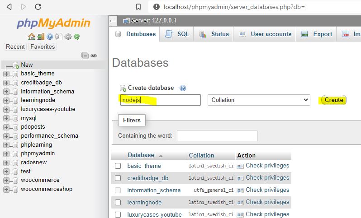This screenshot has height=218, width=361.
Task: Expand luxurycases-youtube tree node
Action: click(x=6, y=109)
